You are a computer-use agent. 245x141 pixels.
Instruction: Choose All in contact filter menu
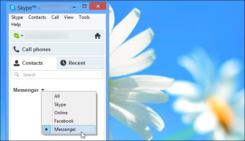[69, 96]
